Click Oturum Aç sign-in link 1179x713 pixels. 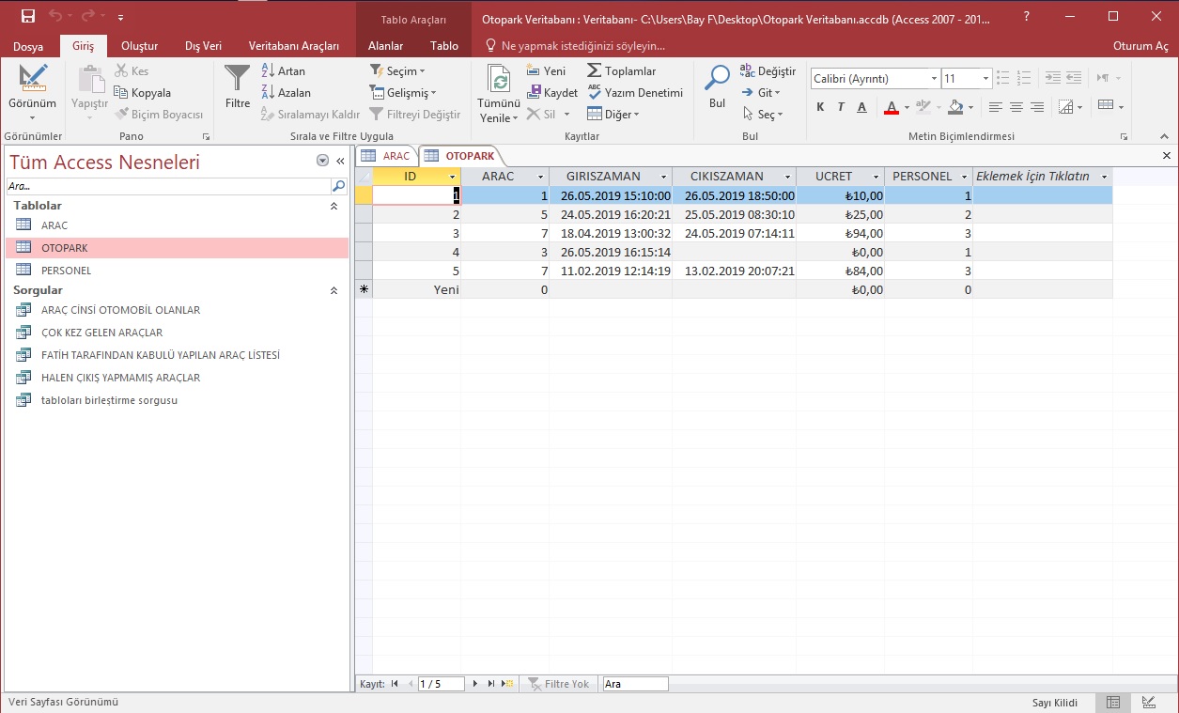[1140, 46]
